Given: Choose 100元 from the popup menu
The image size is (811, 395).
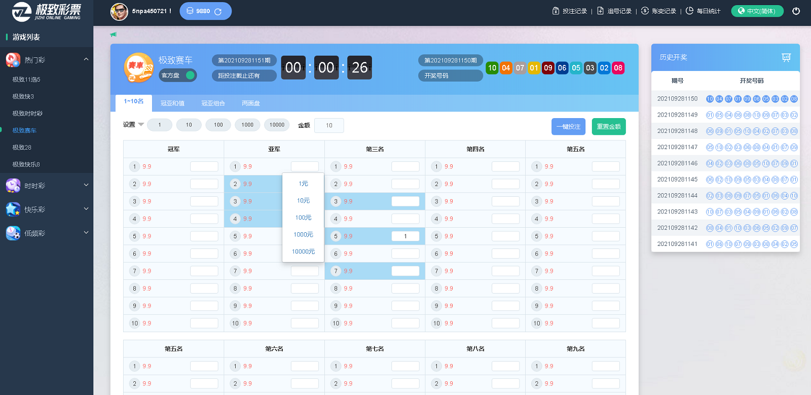Looking at the screenshot, I should [303, 218].
